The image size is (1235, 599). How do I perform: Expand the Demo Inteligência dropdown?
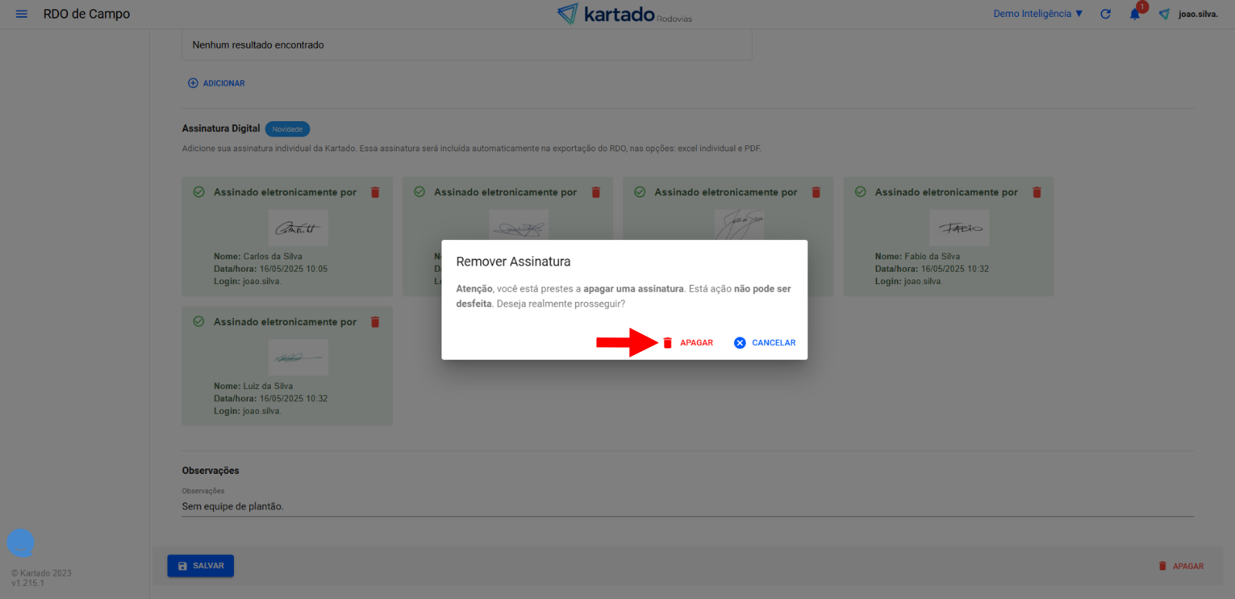pyautogui.click(x=1037, y=14)
